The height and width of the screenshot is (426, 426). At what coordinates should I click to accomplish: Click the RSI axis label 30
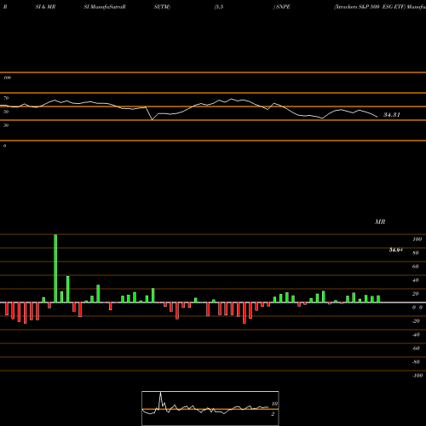6,125
